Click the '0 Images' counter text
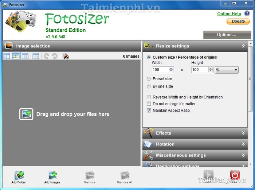 click(x=131, y=56)
